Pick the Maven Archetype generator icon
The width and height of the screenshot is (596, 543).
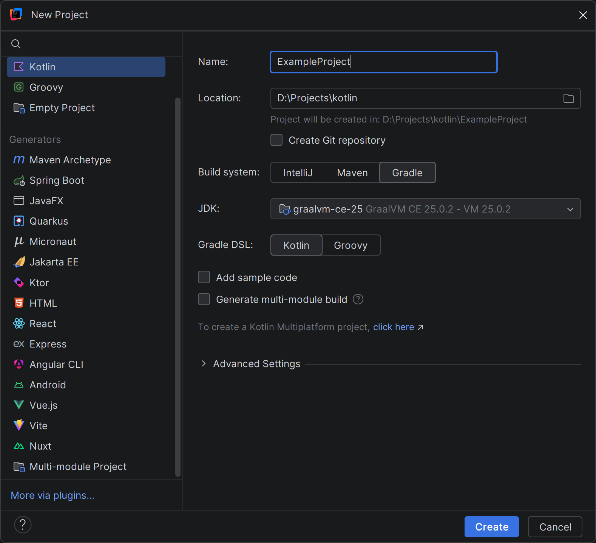[19, 160]
